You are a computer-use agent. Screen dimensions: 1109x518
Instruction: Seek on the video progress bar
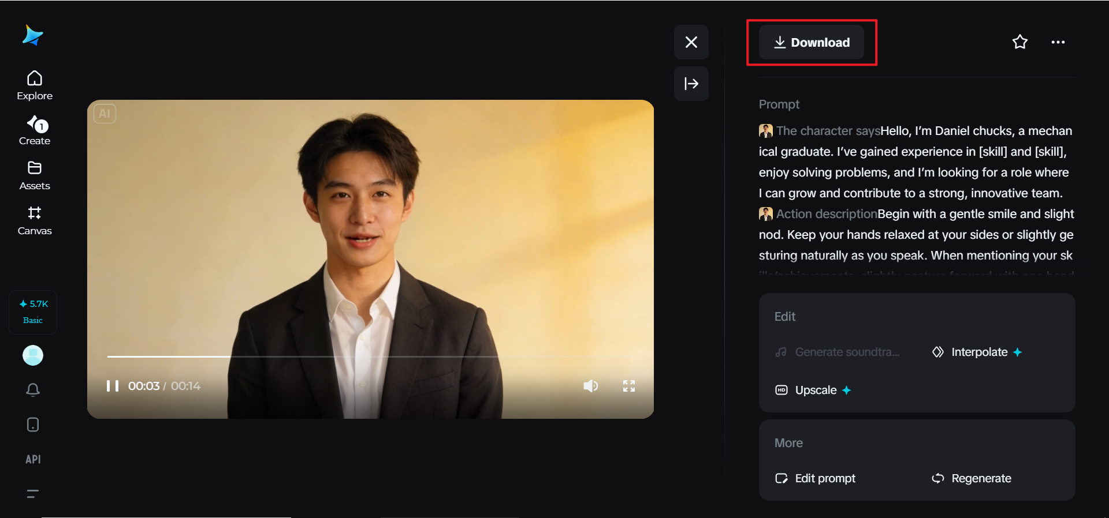[370, 356]
